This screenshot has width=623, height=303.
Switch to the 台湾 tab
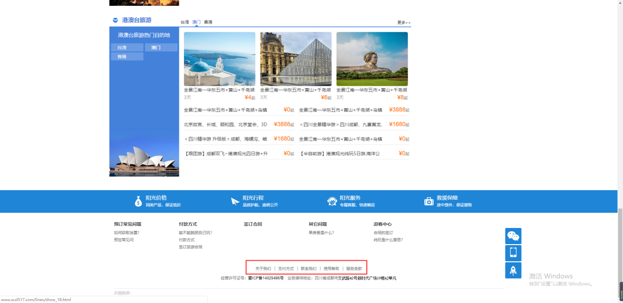click(184, 22)
